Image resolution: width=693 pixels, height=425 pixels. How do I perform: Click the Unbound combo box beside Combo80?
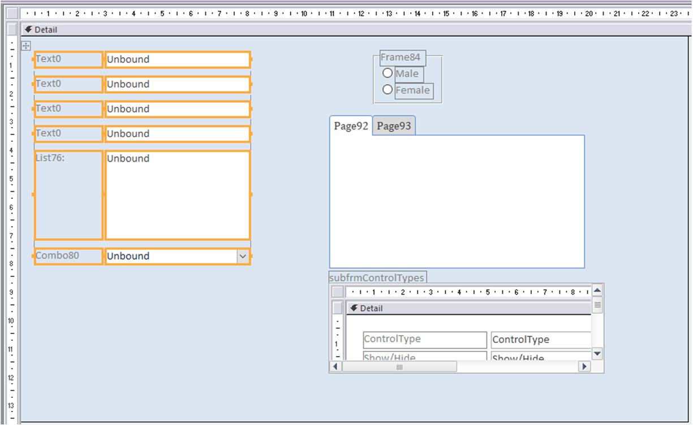tap(178, 256)
